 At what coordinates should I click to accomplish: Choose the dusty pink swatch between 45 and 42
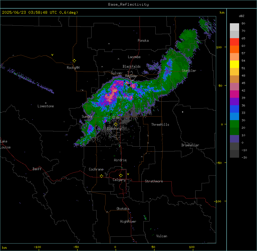click(x=234, y=87)
